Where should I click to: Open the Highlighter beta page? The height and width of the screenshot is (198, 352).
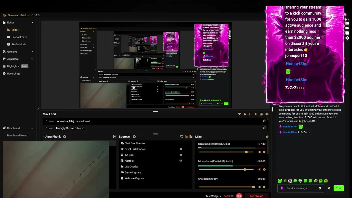click(16, 66)
